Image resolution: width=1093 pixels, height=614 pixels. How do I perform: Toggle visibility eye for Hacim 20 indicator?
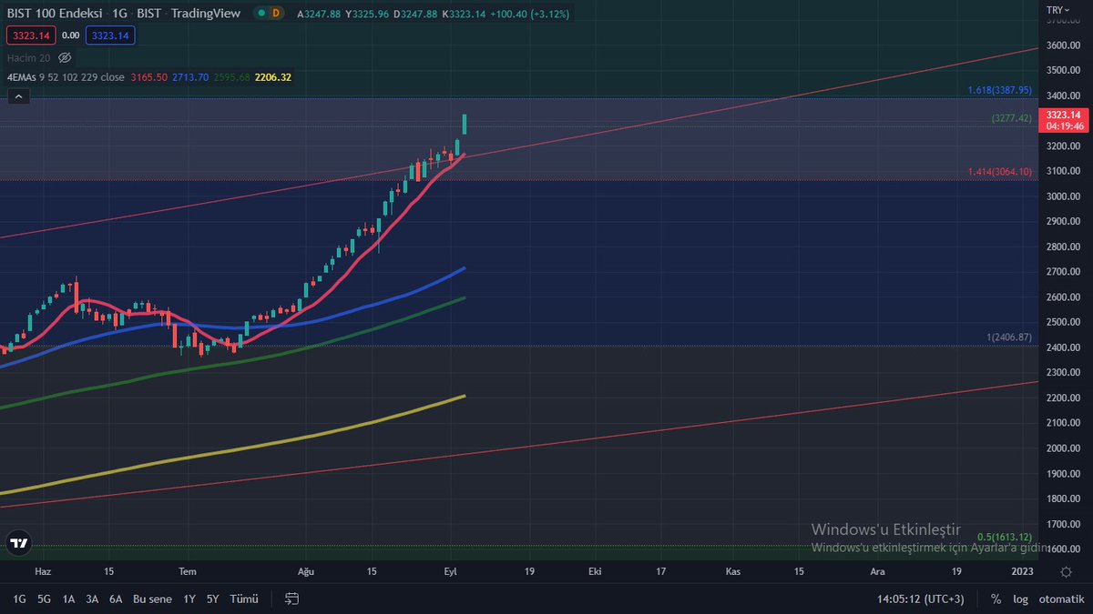coord(65,57)
